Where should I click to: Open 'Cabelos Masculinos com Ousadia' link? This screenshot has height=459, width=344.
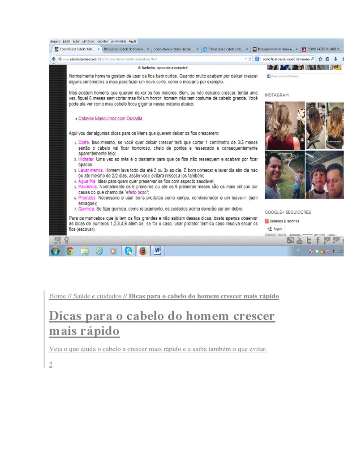point(110,118)
